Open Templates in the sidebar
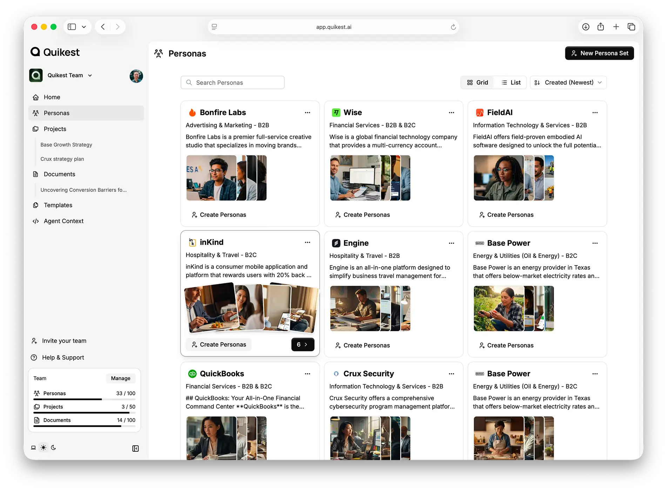 coord(86,205)
